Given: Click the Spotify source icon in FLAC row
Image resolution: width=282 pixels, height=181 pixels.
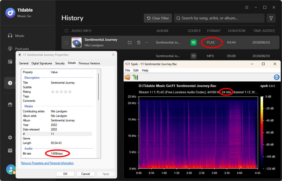Looking at the screenshot, I should coord(194,43).
